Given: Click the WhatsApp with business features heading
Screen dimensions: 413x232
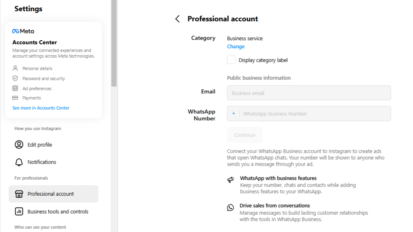Looking at the screenshot, I should [x=278, y=178].
